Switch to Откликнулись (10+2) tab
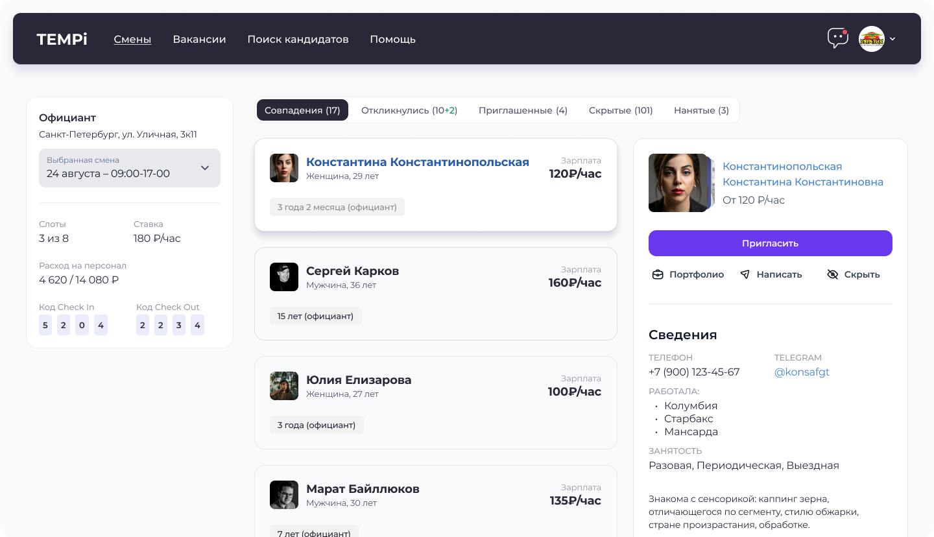The image size is (934, 537). (409, 110)
